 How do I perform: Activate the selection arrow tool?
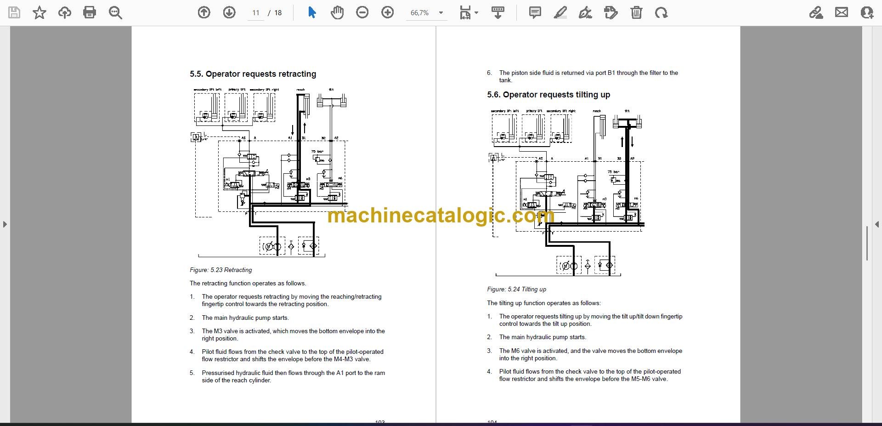[312, 13]
